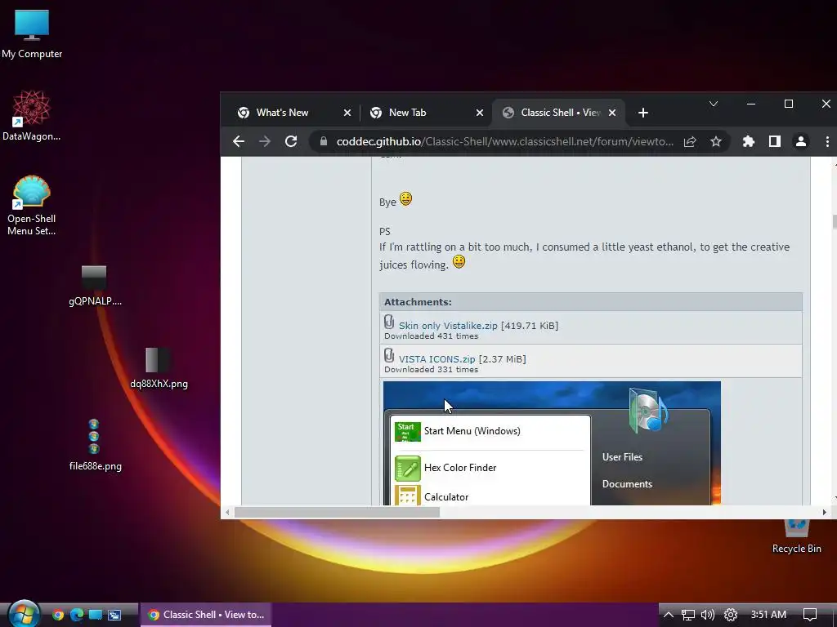Open Chrome profile avatar menu

click(x=801, y=141)
